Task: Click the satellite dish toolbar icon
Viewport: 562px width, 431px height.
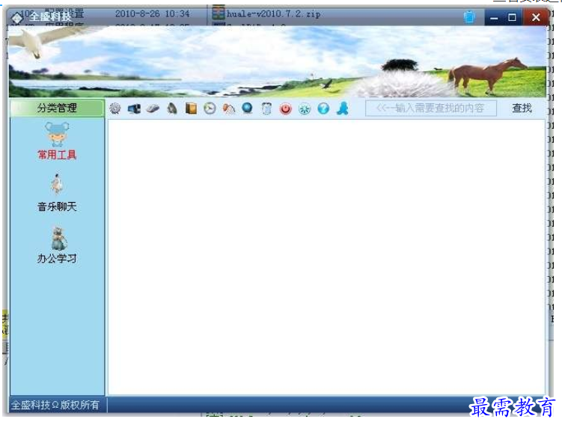Action: pos(172,108)
